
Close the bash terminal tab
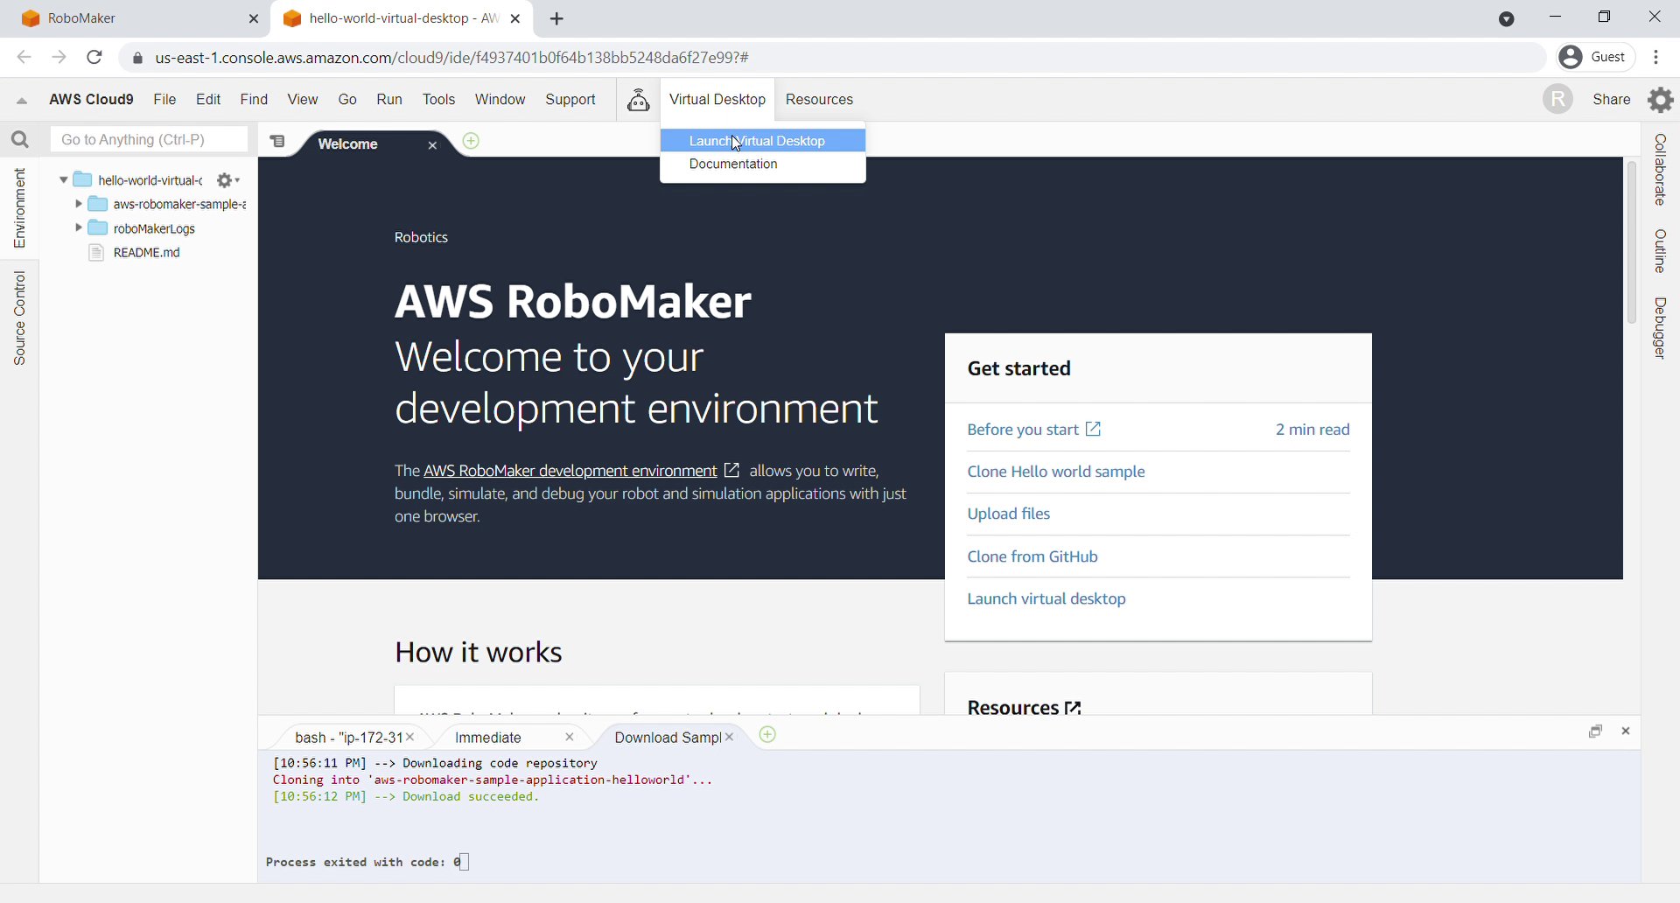pos(409,738)
